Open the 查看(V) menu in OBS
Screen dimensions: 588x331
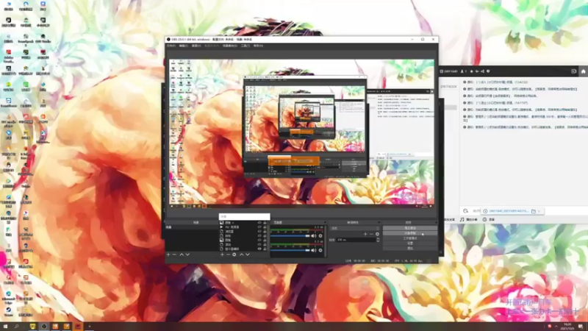tap(196, 46)
